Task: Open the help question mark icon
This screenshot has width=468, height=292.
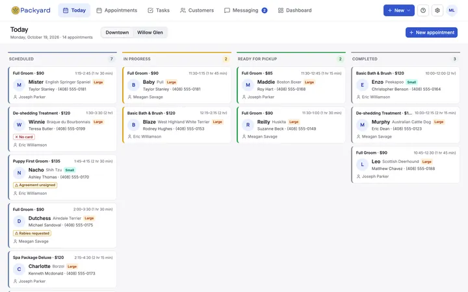Action: (423, 10)
